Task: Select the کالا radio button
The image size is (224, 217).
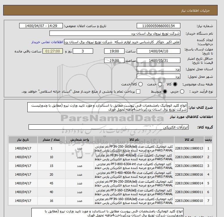Action: (175, 84)
